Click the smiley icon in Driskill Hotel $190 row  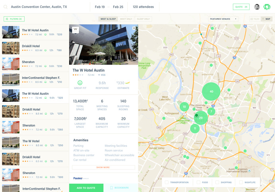45,50
